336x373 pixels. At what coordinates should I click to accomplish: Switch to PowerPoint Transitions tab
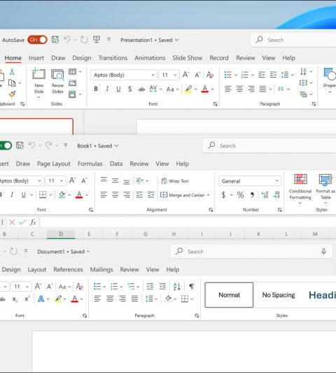[x=113, y=58]
